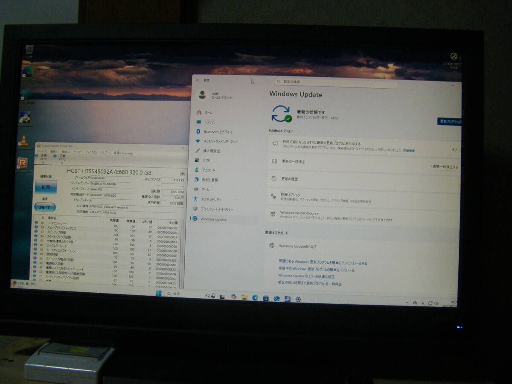Click the 正常 health status button
This screenshot has height=384, width=512.
(x=46, y=186)
